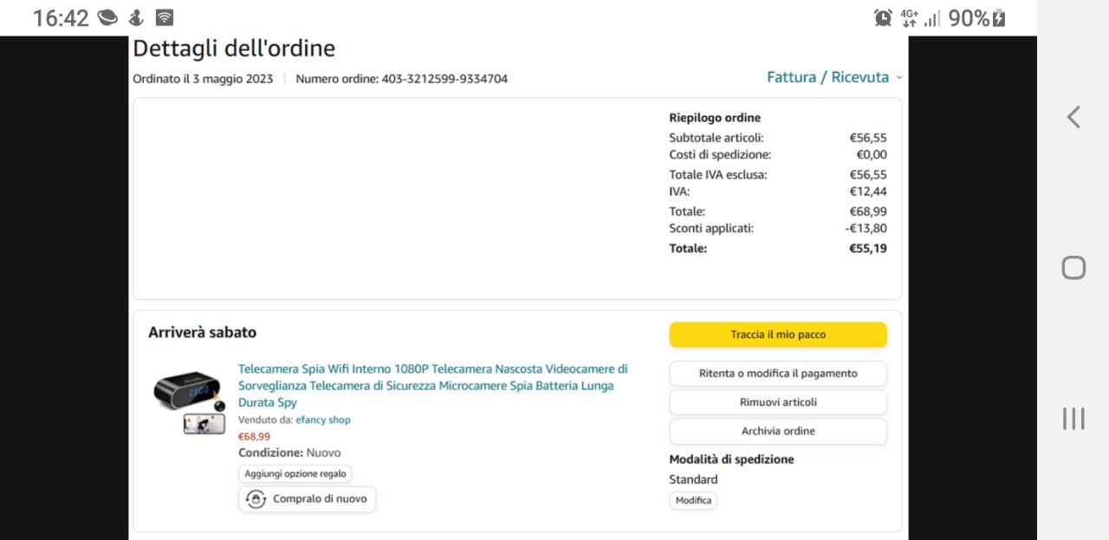This screenshot has width=1109, height=540.
Task: Tap the alarm clock status icon
Action: [x=883, y=17]
